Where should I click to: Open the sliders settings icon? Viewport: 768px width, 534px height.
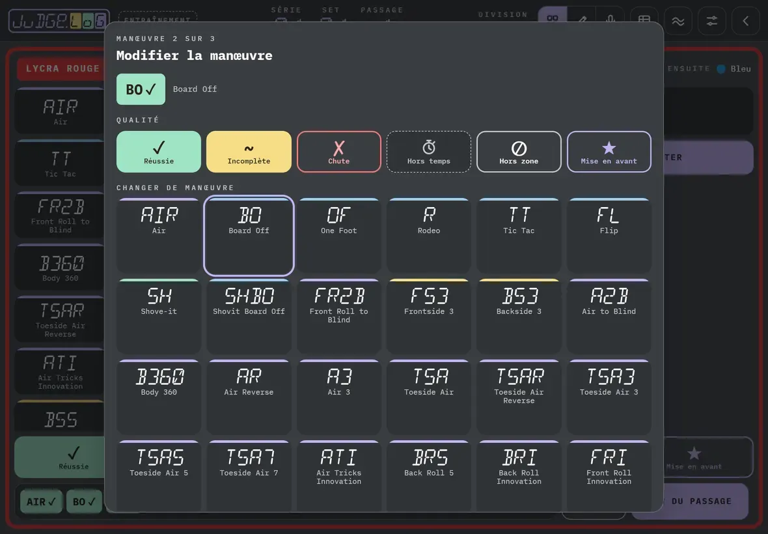711,21
